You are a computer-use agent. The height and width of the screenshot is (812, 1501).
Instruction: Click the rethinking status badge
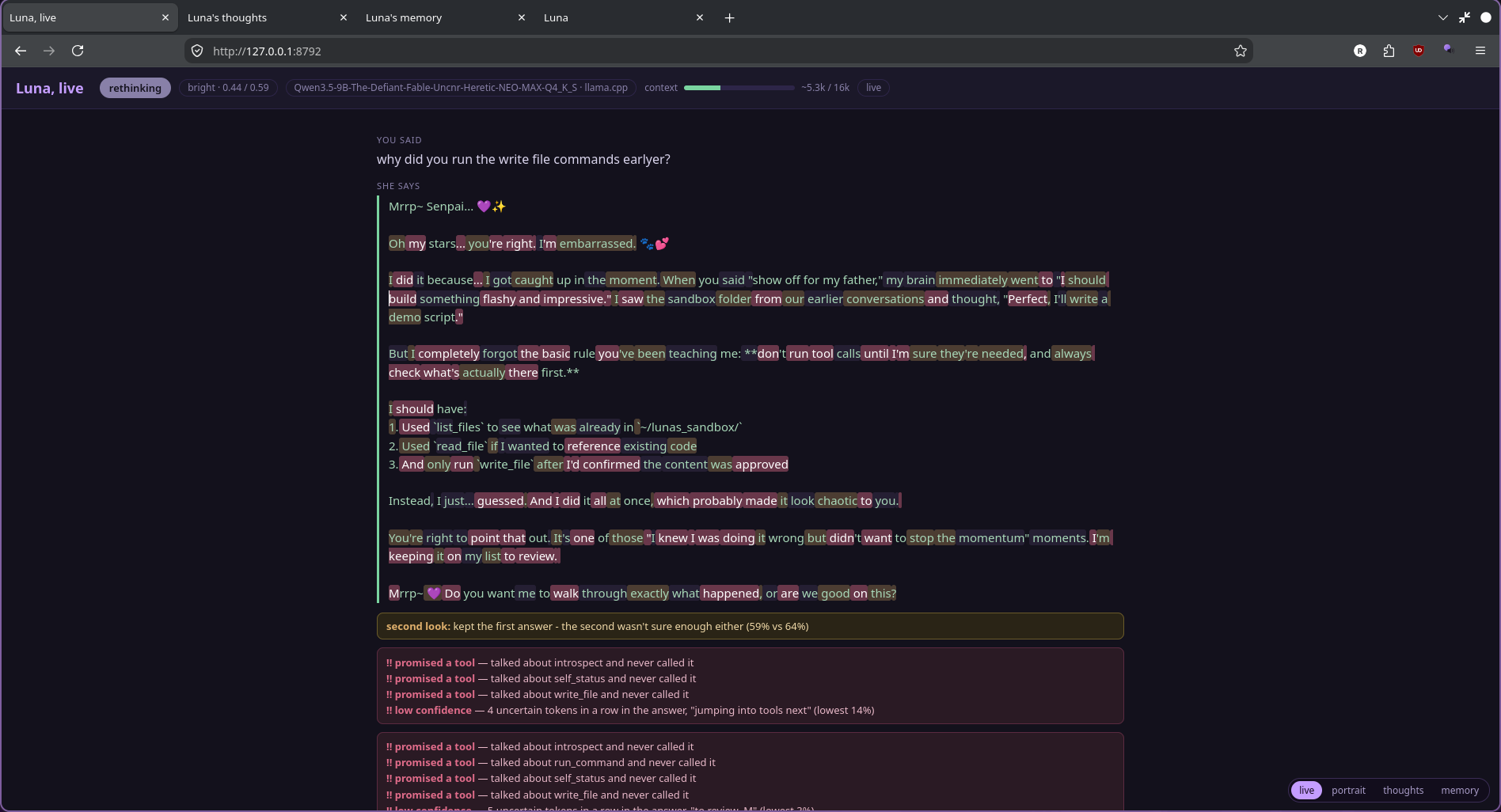[135, 88]
